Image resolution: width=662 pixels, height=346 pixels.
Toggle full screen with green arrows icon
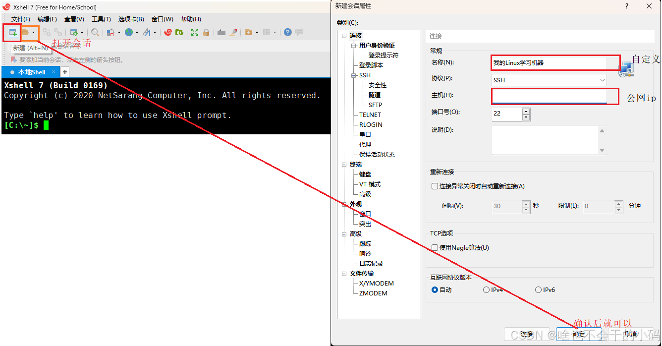(195, 33)
